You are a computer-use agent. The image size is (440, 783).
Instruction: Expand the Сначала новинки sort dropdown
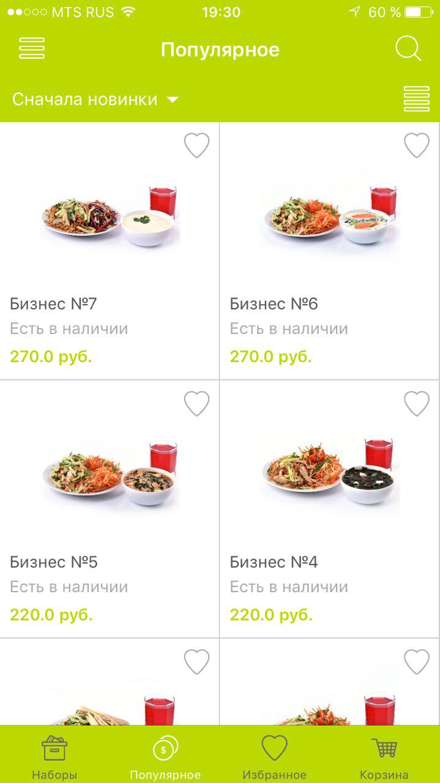pyautogui.click(x=85, y=99)
